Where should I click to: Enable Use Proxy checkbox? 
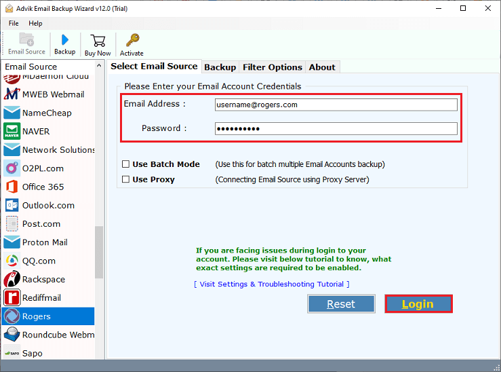[125, 179]
